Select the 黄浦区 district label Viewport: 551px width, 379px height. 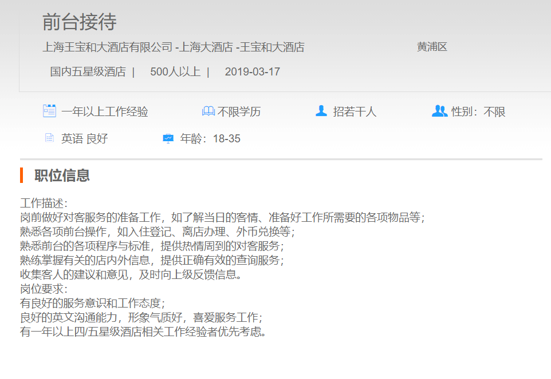pos(432,47)
